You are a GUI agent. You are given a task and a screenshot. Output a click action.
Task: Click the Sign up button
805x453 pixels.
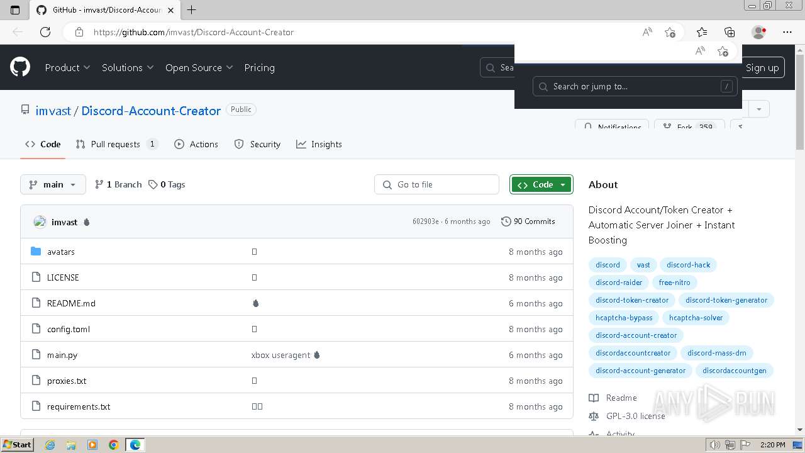point(762,67)
